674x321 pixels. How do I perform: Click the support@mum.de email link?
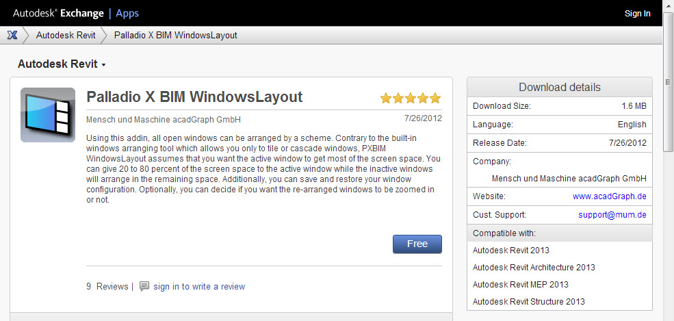pyautogui.click(x=612, y=214)
